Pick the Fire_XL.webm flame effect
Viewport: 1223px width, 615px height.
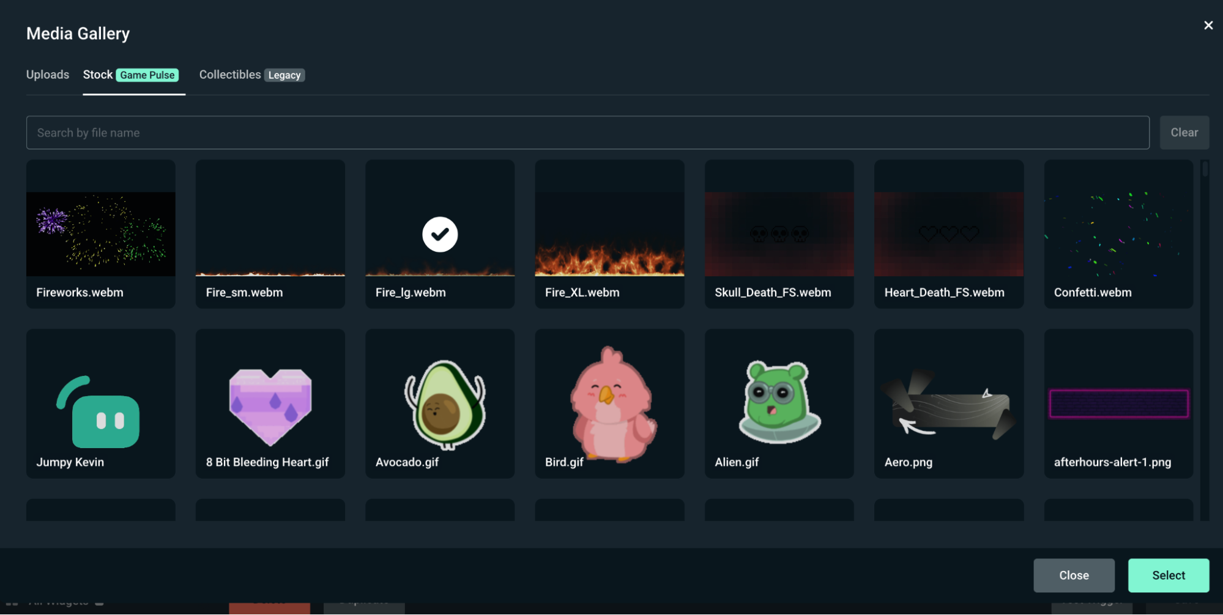coord(609,234)
